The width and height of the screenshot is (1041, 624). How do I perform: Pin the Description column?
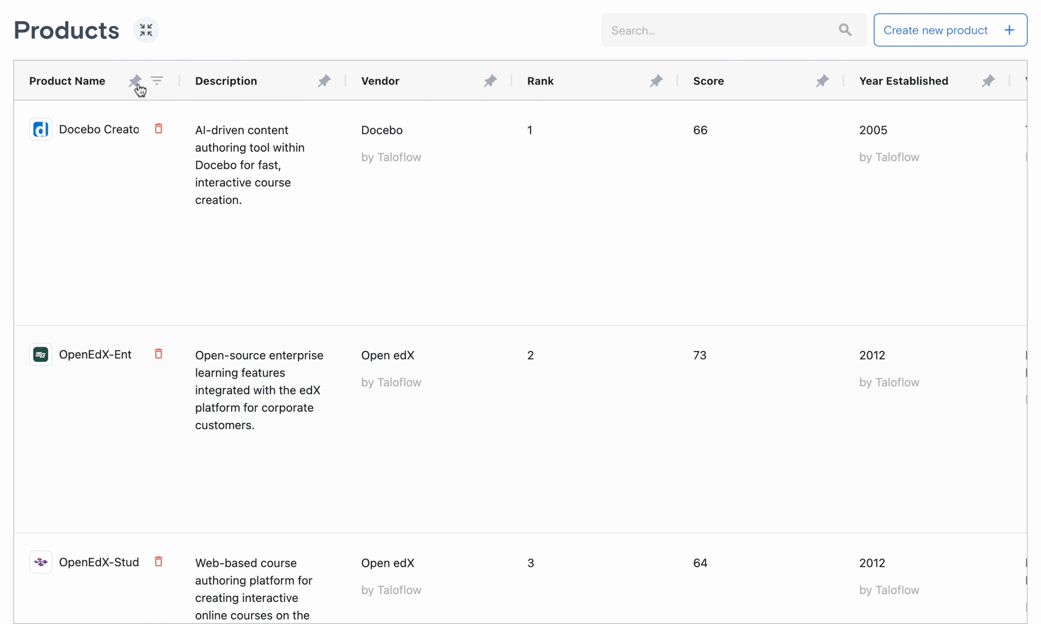(x=324, y=81)
